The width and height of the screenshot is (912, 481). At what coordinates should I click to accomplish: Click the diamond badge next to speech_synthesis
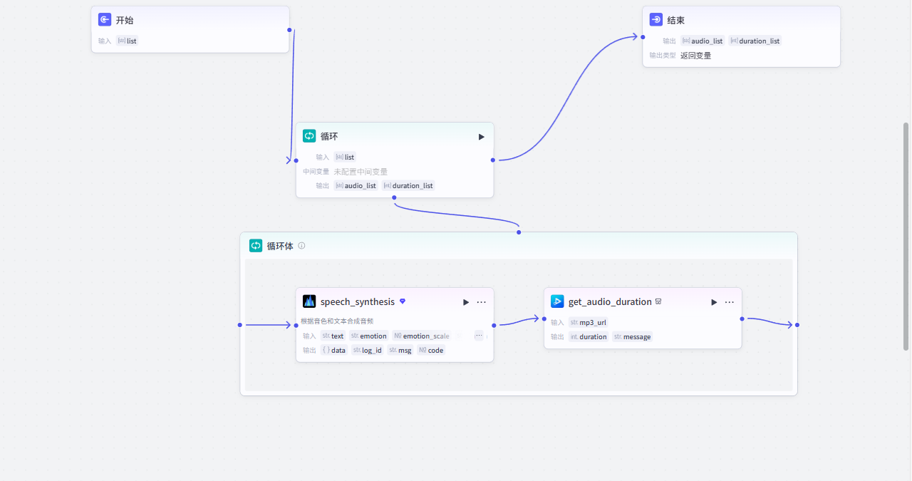tap(403, 301)
